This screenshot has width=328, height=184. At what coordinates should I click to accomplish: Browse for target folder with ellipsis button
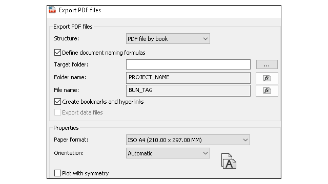tap(267, 64)
